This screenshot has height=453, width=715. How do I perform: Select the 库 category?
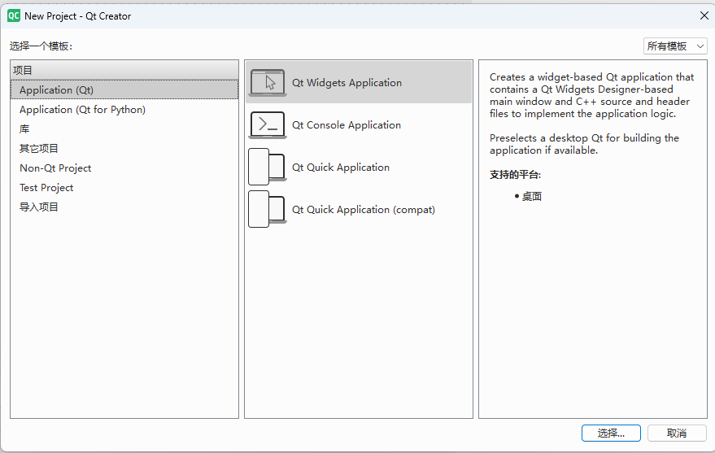pyautogui.click(x=124, y=129)
